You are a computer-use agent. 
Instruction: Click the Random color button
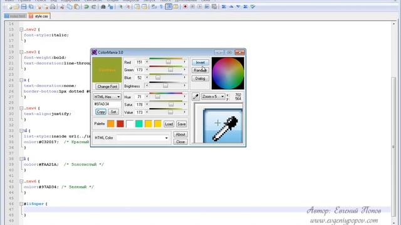(x=200, y=71)
